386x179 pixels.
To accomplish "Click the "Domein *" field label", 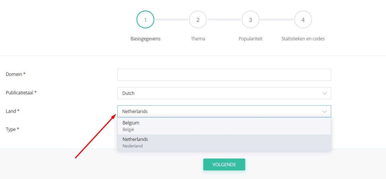I will click(x=16, y=74).
